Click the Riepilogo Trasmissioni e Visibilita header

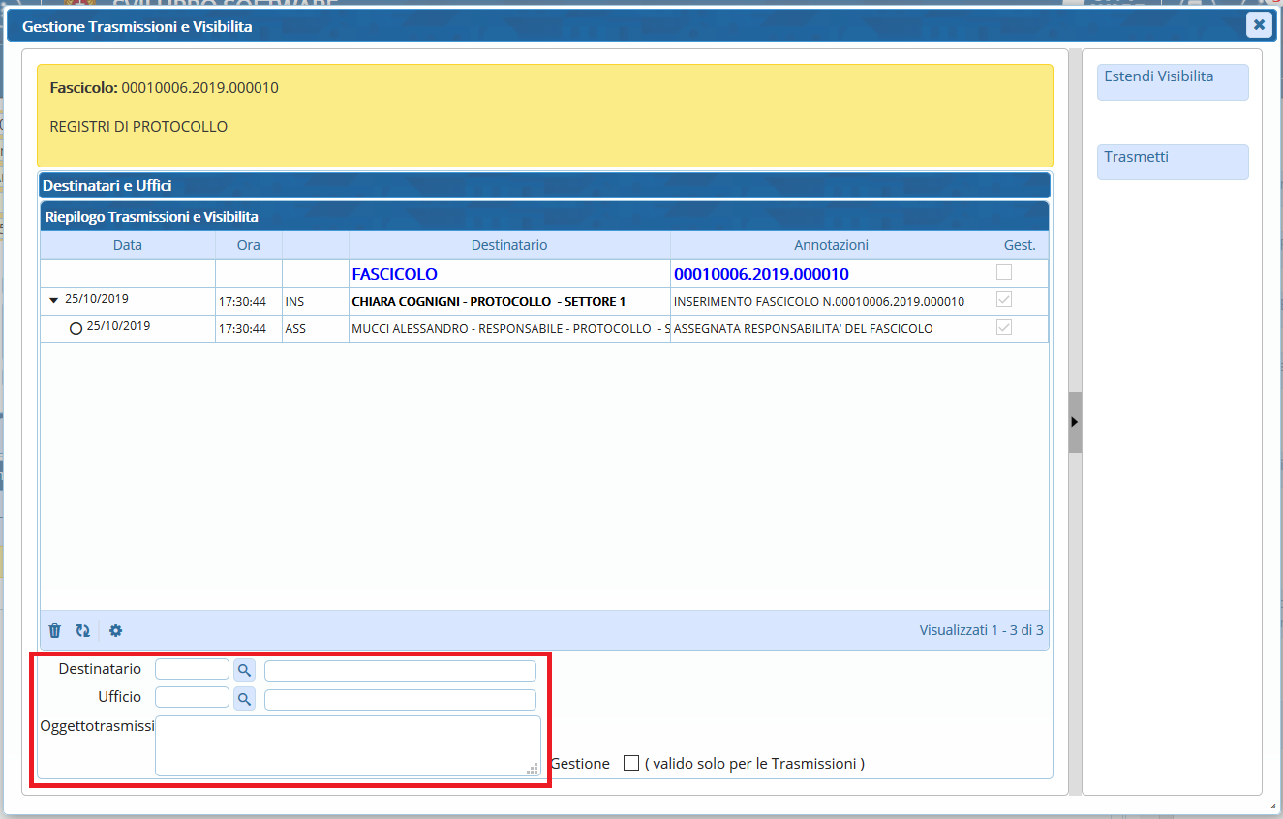pyautogui.click(x=544, y=217)
